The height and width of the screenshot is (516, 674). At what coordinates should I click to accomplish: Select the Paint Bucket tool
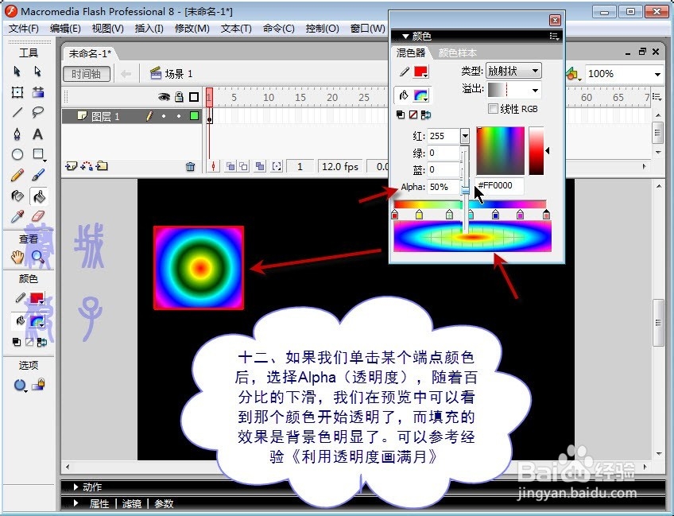(x=40, y=197)
